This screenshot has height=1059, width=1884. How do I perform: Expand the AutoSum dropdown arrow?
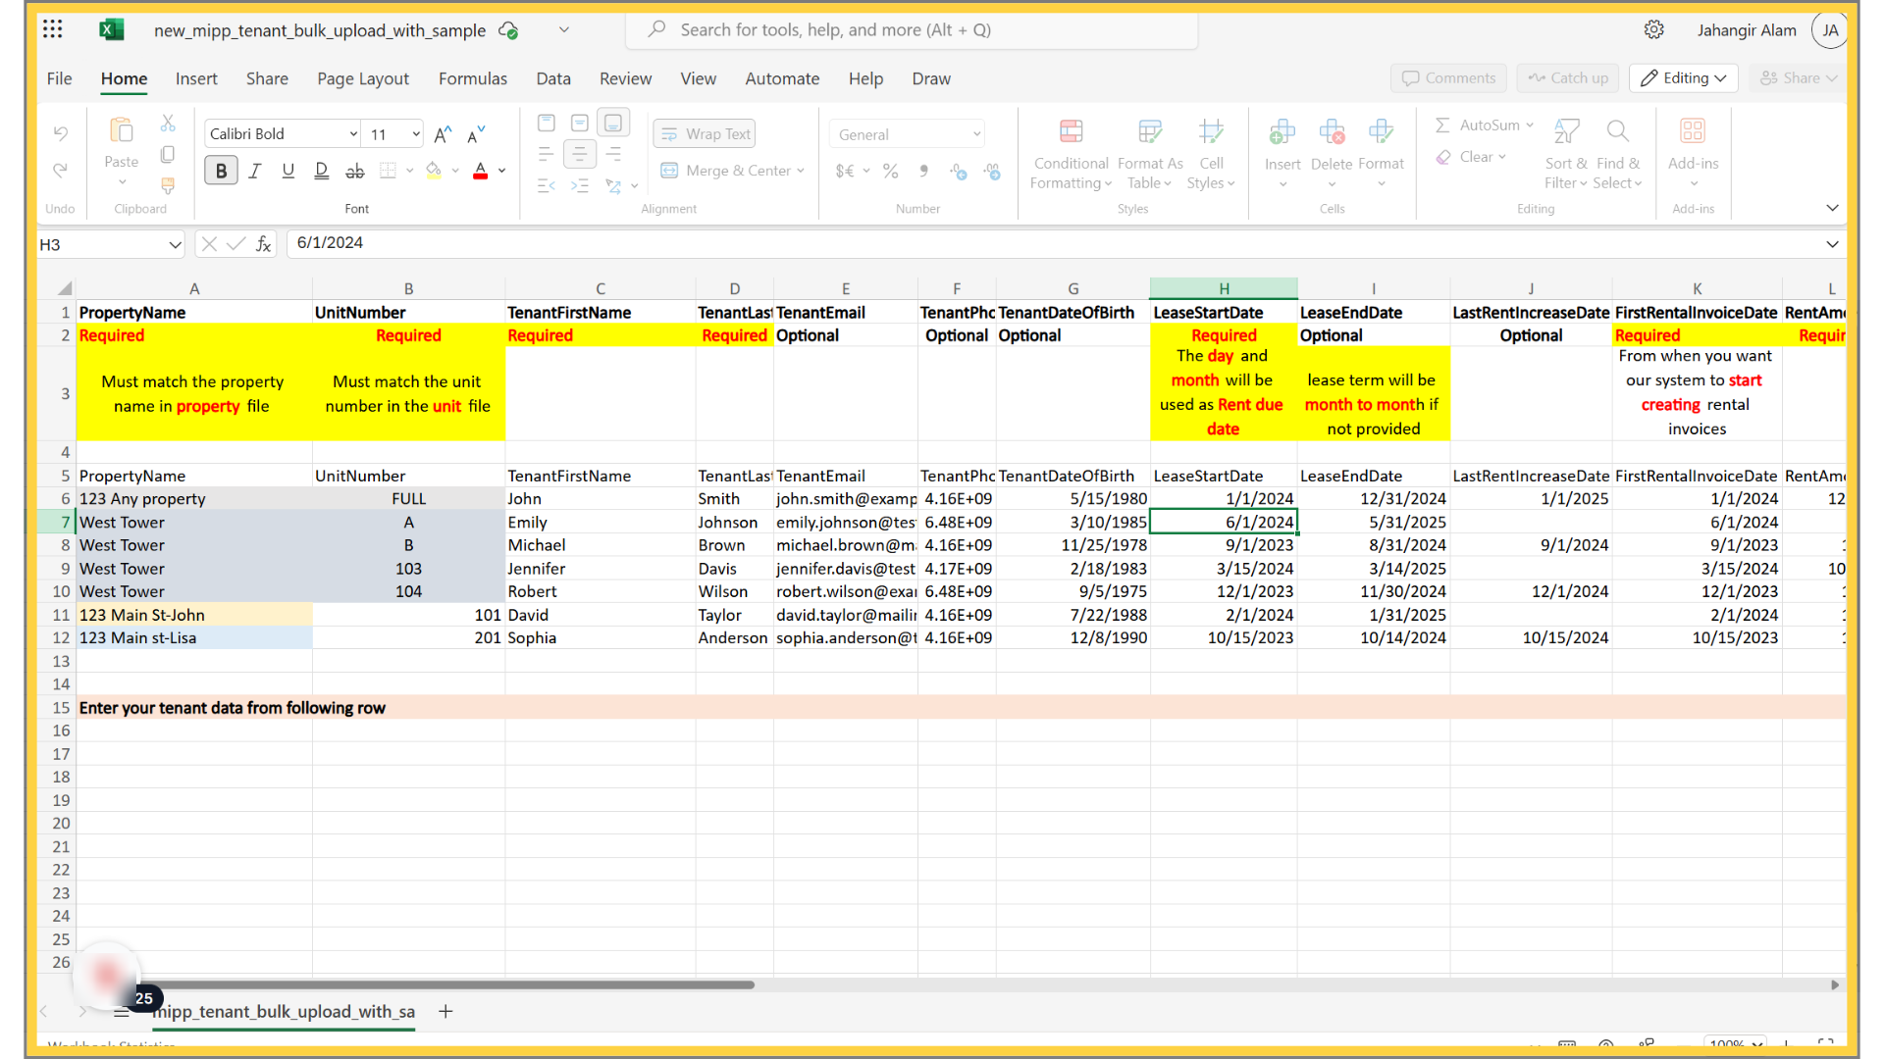click(x=1530, y=125)
